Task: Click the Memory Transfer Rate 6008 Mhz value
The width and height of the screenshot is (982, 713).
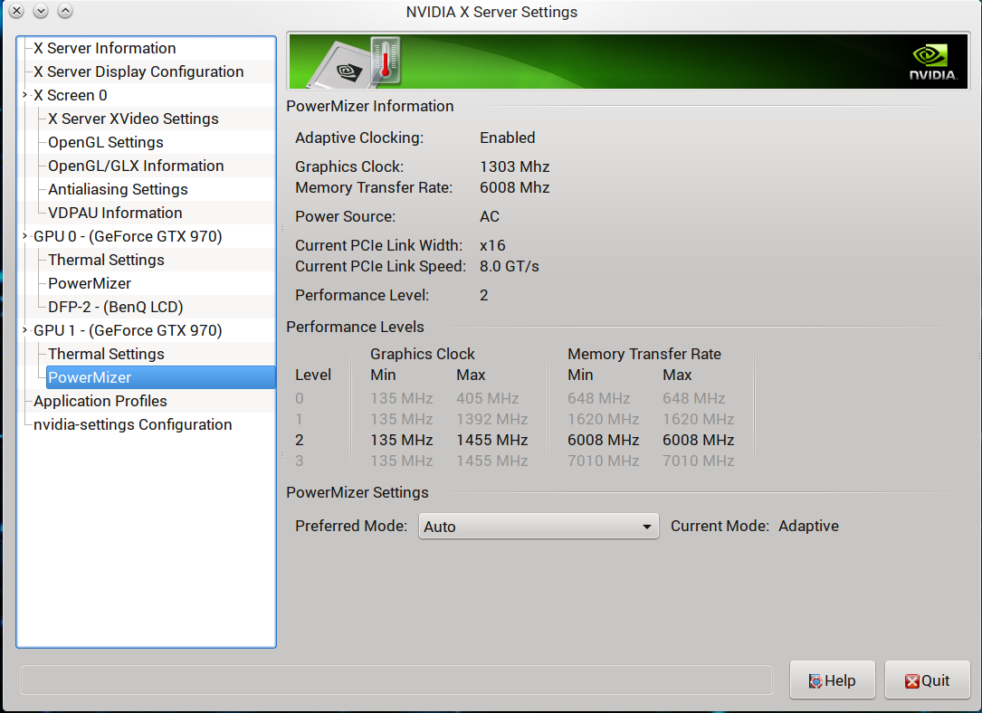Action: point(515,188)
